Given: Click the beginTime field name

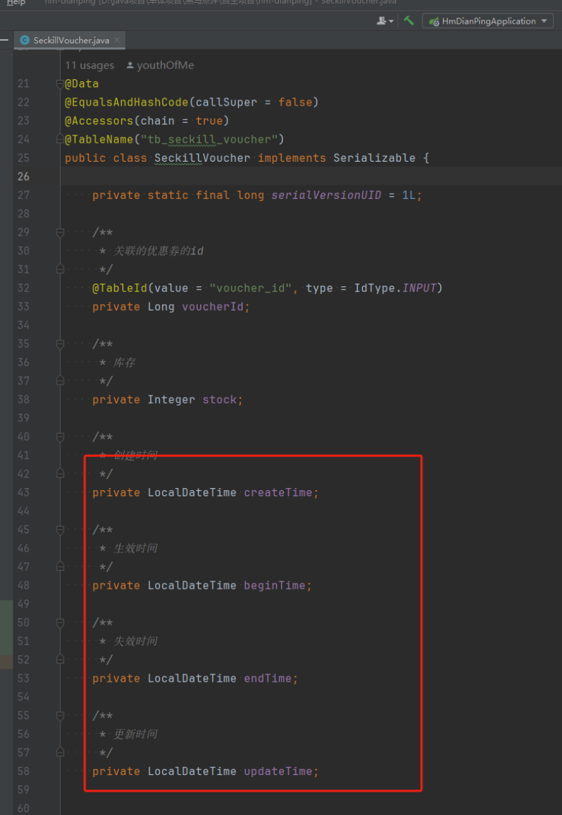Looking at the screenshot, I should [275, 585].
